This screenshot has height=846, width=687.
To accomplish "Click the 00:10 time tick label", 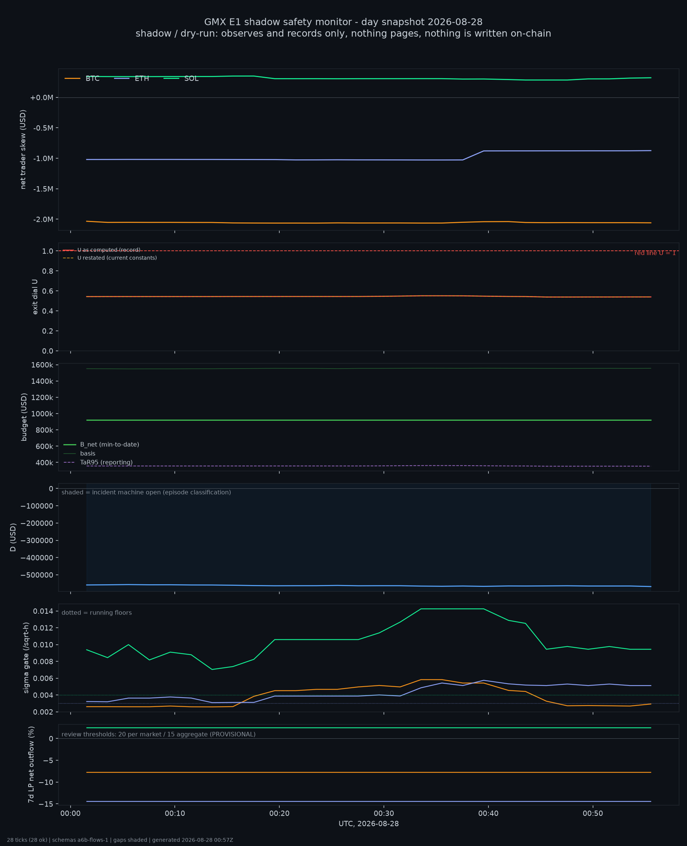I will point(175,814).
